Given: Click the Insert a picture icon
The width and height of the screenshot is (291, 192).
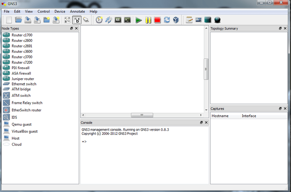Looking at the screenshot, I should click(x=198, y=20).
